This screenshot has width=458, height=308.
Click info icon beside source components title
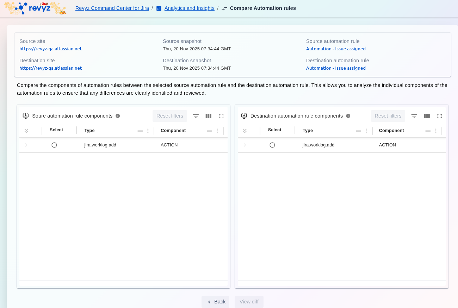tap(118, 116)
